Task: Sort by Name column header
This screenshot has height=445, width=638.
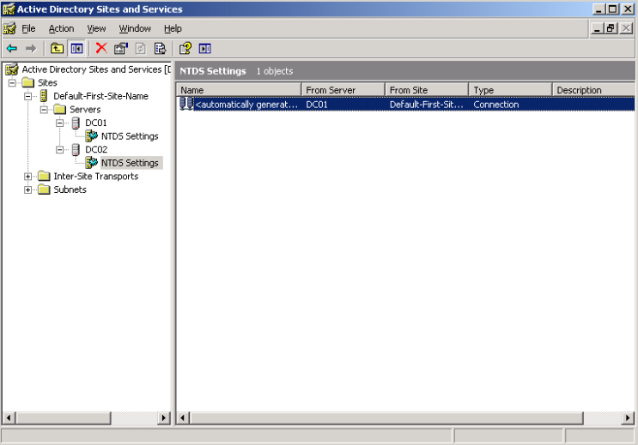Action: [239, 90]
